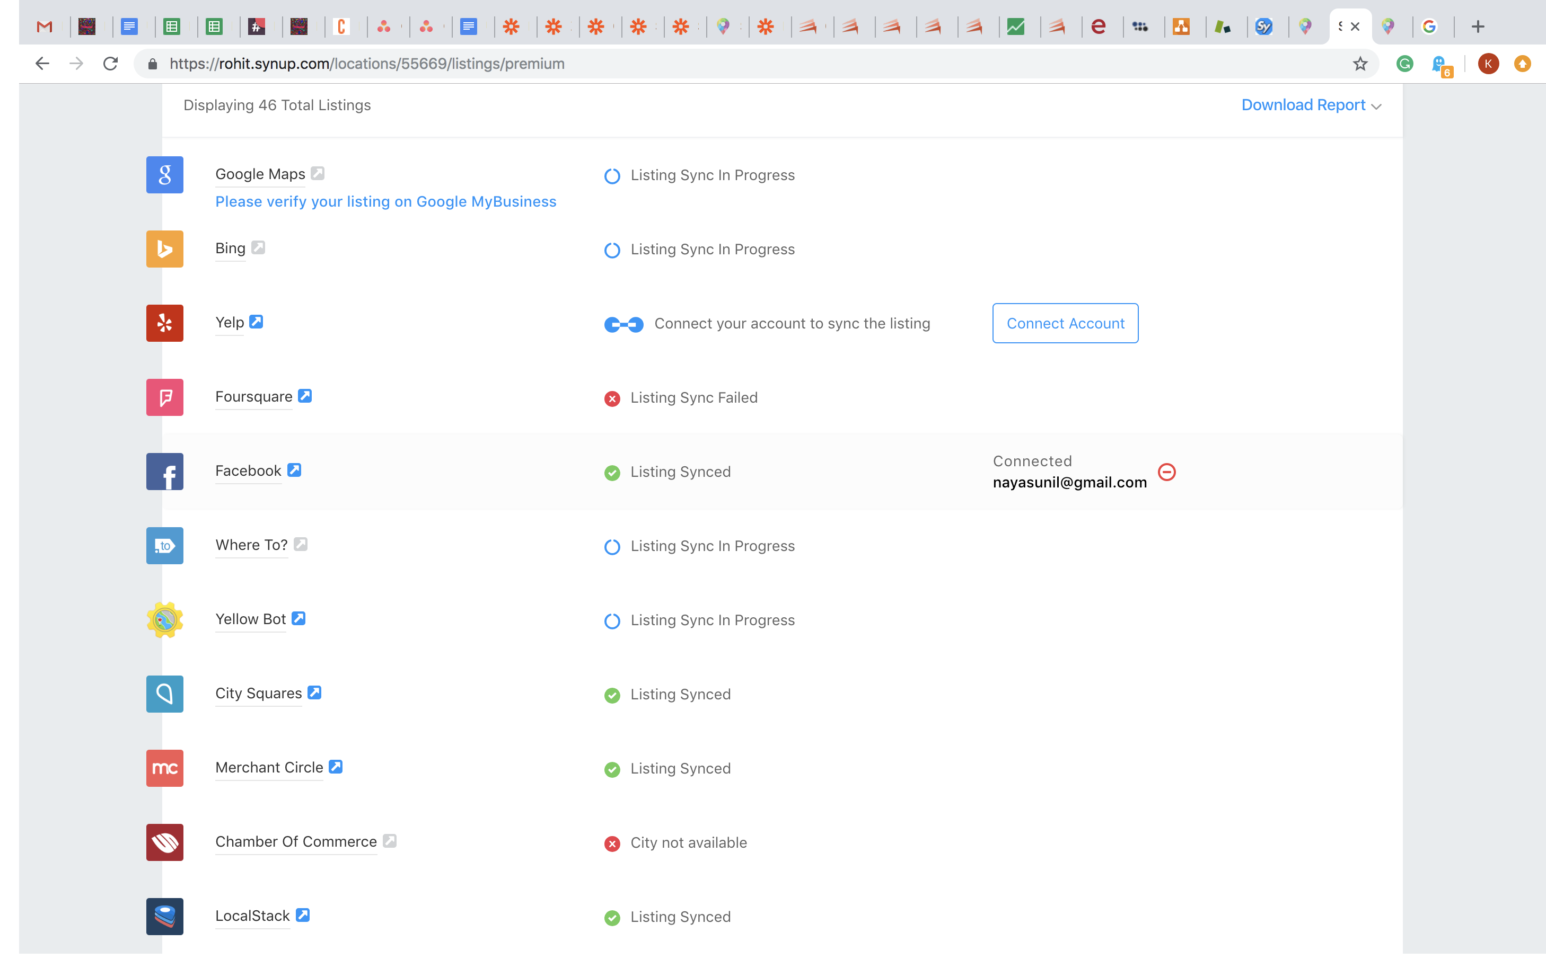
Task: Switch to the first Zapier asterisk tab
Action: 511,26
